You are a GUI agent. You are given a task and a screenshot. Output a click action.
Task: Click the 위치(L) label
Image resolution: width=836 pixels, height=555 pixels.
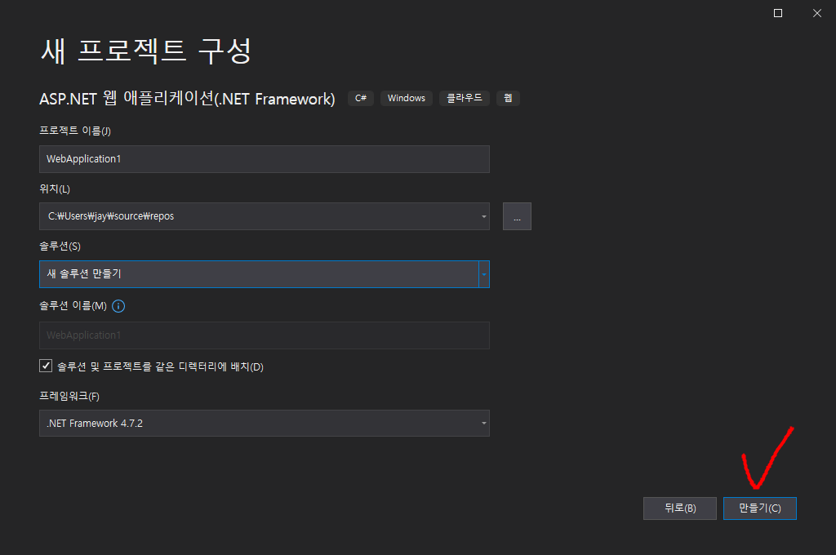coord(55,189)
